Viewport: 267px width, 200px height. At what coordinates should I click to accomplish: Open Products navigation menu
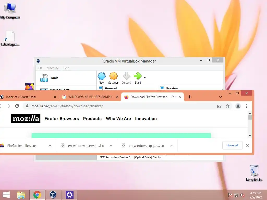click(x=92, y=118)
